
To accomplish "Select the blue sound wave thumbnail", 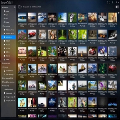I will click(x=113, y=102).
